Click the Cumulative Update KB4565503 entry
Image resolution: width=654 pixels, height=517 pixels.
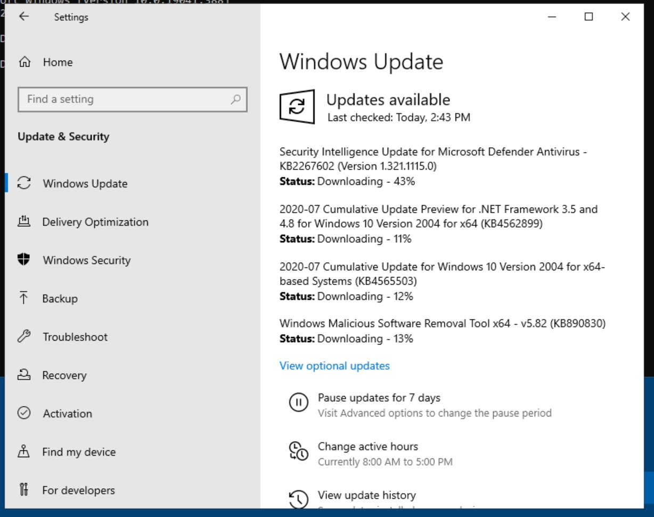[443, 274]
